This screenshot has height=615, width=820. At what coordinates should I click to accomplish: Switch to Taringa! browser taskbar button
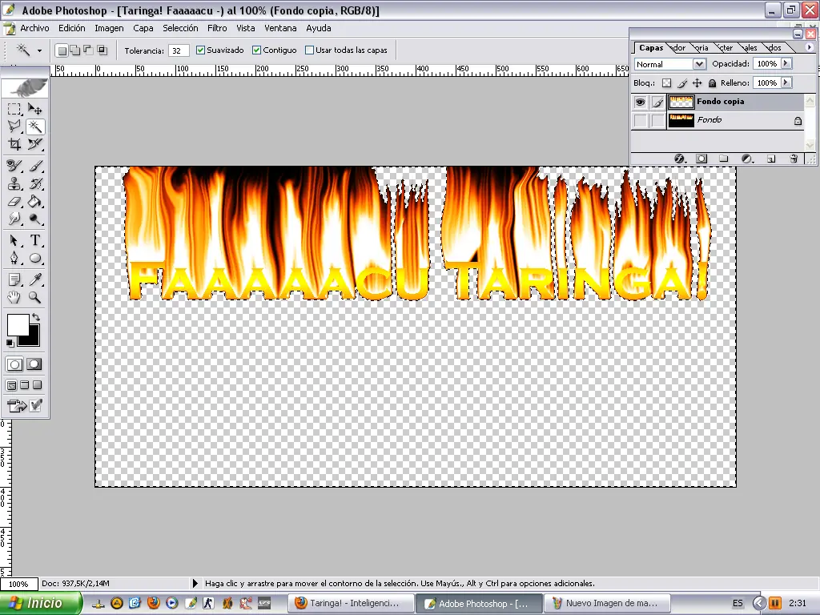point(352,603)
